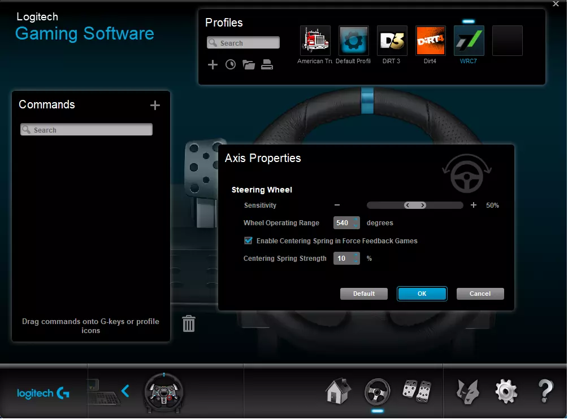Select the DiRT 3 profile

392,41
